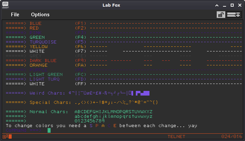
Task: Click the LIGHT TURQ row label
Action: point(45,79)
